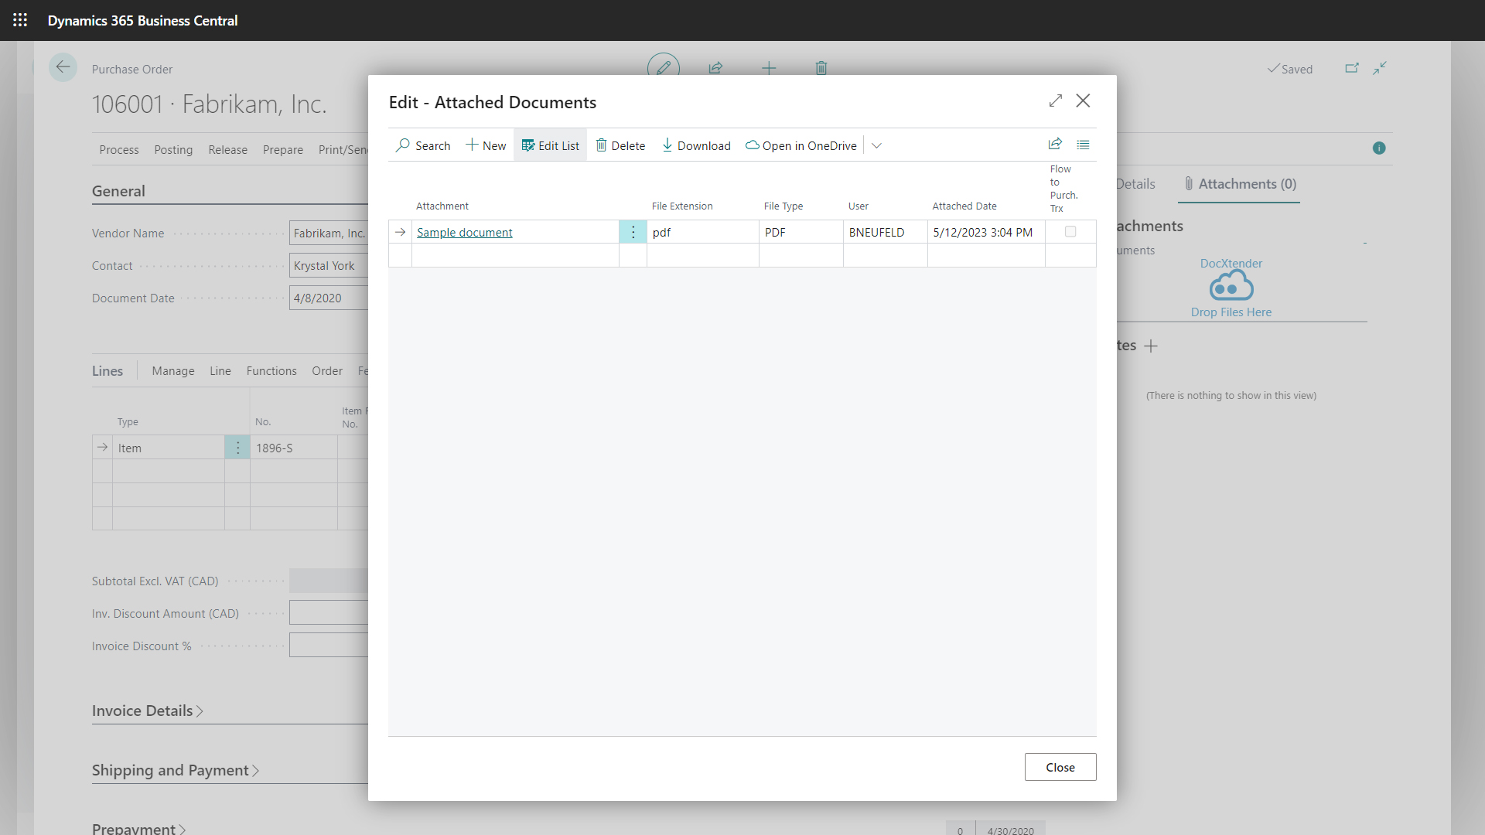Check Flow to Purch. Trx checkbox
Screen dimensions: 1485x835
pyautogui.click(x=1070, y=232)
